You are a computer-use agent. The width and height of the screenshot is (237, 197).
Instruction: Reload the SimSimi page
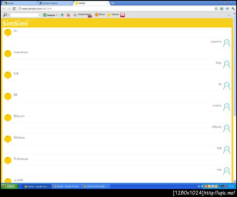click(14, 9)
